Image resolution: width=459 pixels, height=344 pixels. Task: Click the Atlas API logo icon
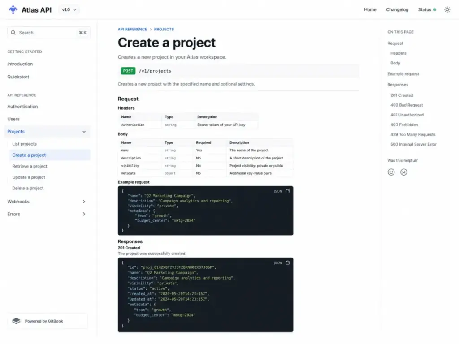[x=13, y=10]
